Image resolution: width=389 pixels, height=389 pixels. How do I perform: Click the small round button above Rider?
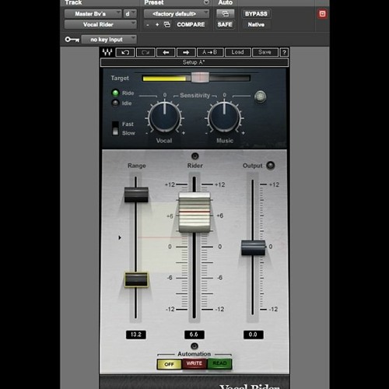click(x=194, y=156)
